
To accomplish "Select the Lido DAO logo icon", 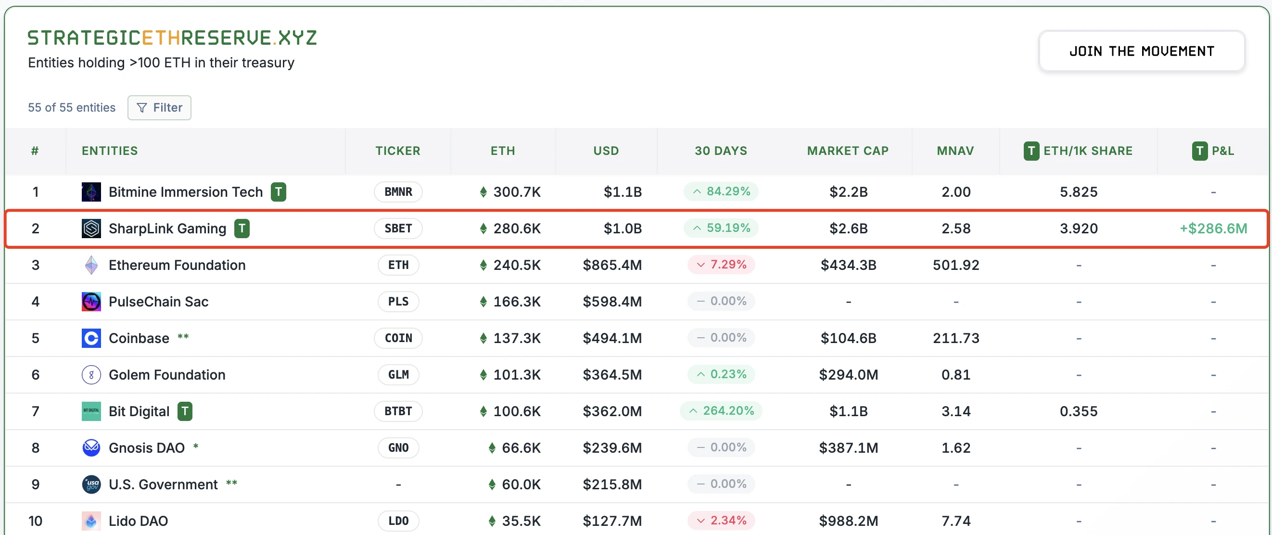I will pos(91,521).
